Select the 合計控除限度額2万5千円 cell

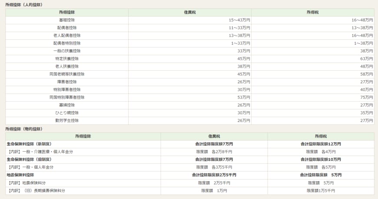pos(214,175)
